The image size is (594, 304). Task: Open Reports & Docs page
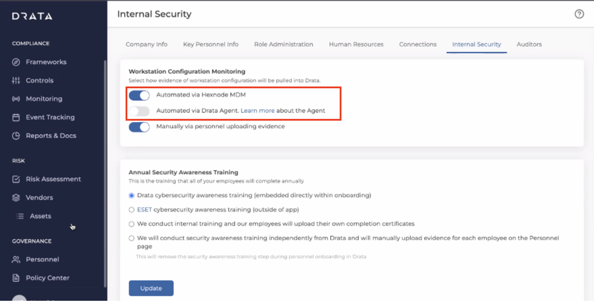click(x=51, y=136)
